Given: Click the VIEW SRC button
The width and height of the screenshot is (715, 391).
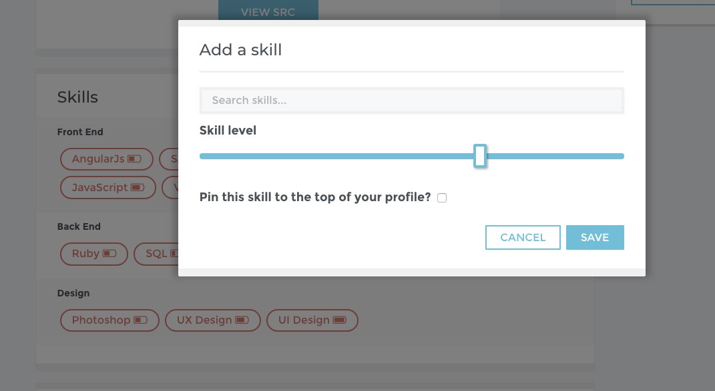Looking at the screenshot, I should (x=268, y=12).
